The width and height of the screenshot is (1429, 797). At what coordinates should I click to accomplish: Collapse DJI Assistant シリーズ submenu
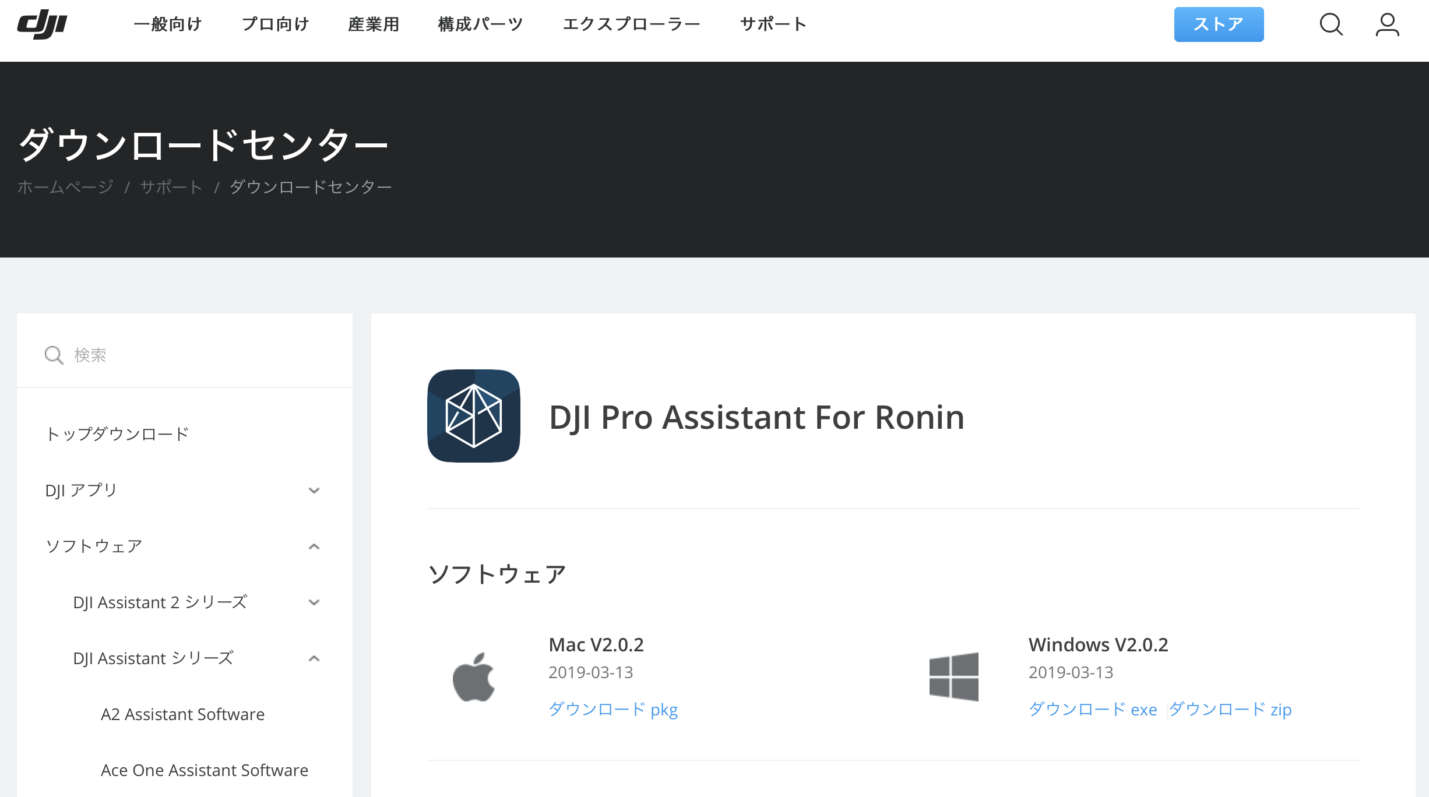pyautogui.click(x=314, y=658)
